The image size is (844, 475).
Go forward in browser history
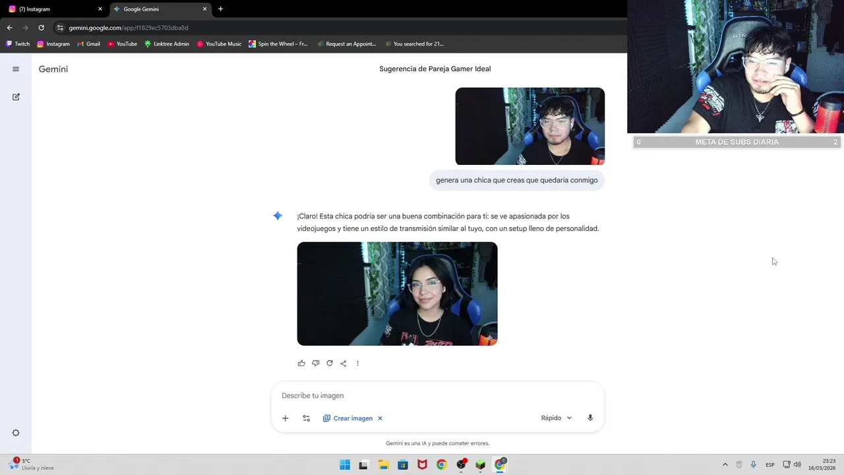25,28
